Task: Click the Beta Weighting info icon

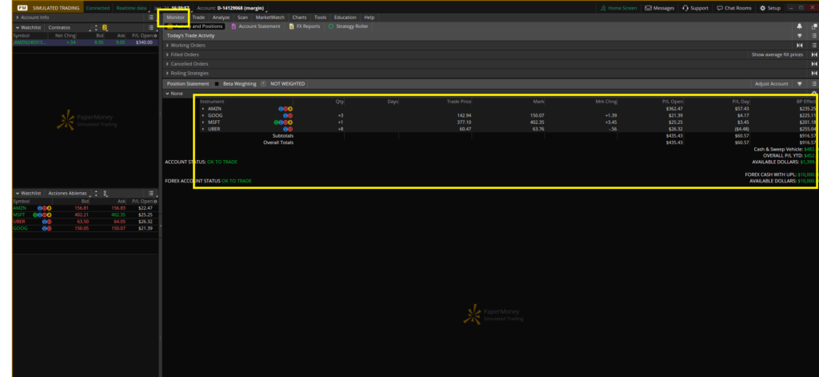Action: coord(262,84)
